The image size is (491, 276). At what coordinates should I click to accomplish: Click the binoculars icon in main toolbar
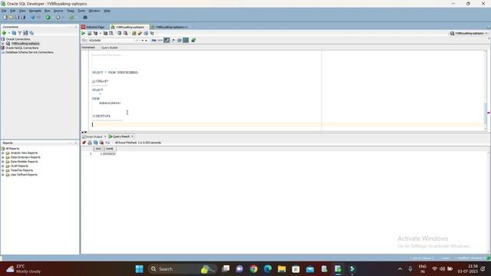[x=85, y=18]
